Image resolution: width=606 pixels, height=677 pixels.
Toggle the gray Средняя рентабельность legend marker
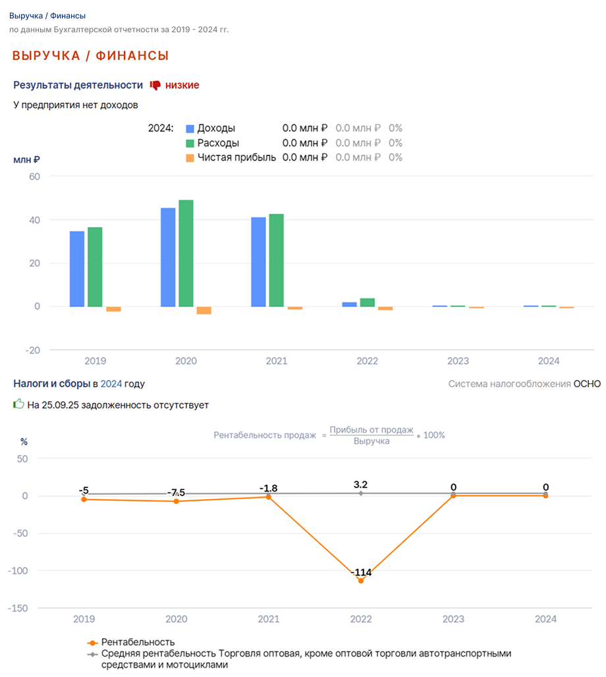(92, 654)
